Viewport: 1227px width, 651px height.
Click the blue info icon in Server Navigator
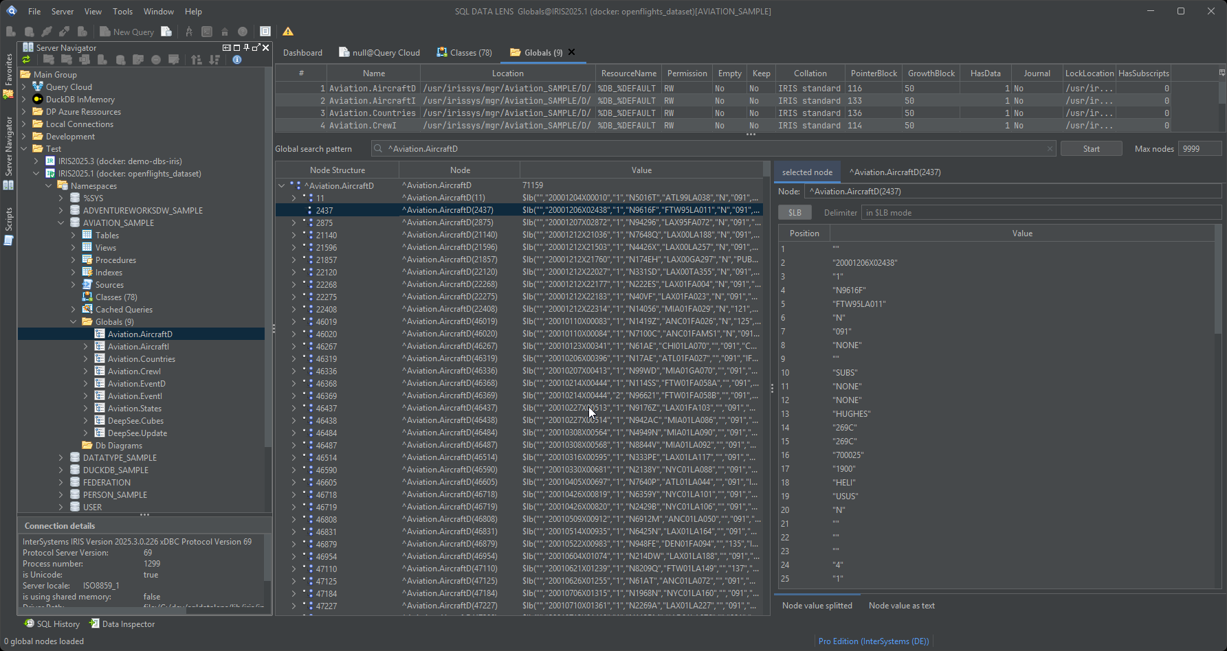(x=236, y=60)
